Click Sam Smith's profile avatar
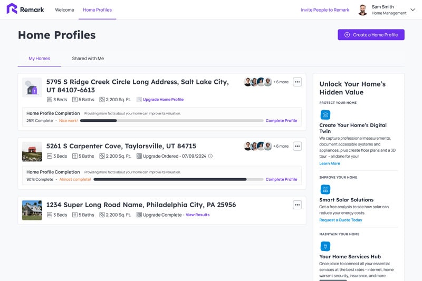 (362, 10)
